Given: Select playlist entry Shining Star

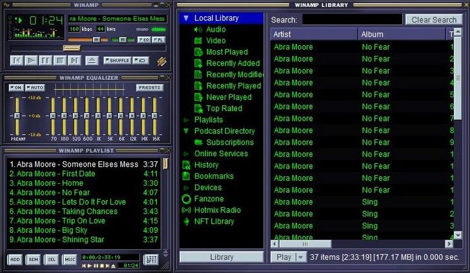Looking at the screenshot, I should [83, 239].
